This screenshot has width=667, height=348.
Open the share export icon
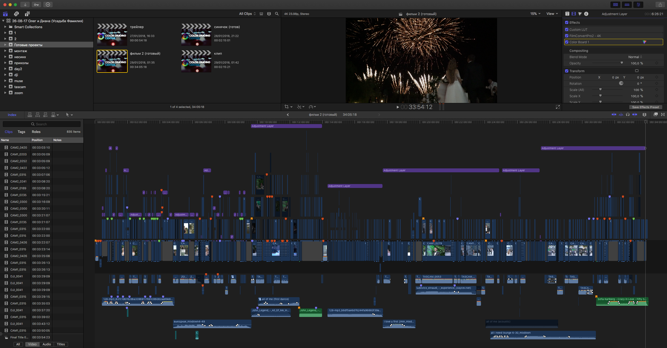[x=660, y=5]
